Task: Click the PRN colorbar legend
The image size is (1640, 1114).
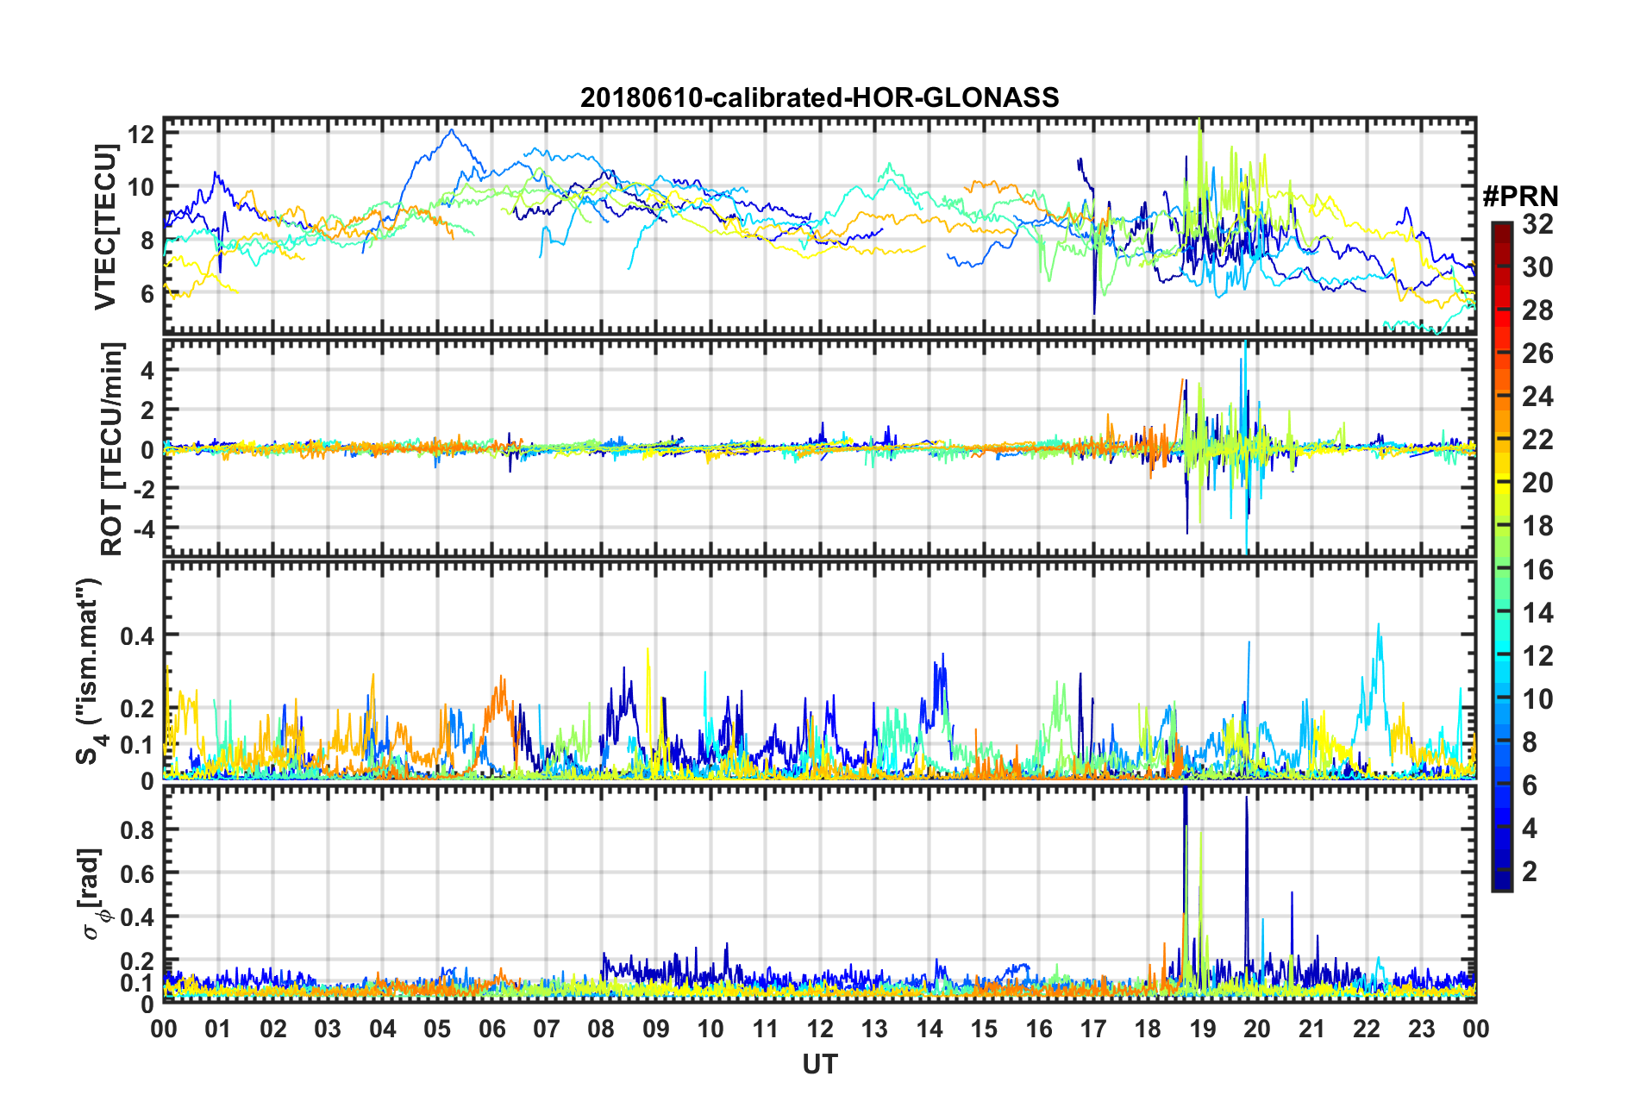Action: click(x=1502, y=556)
